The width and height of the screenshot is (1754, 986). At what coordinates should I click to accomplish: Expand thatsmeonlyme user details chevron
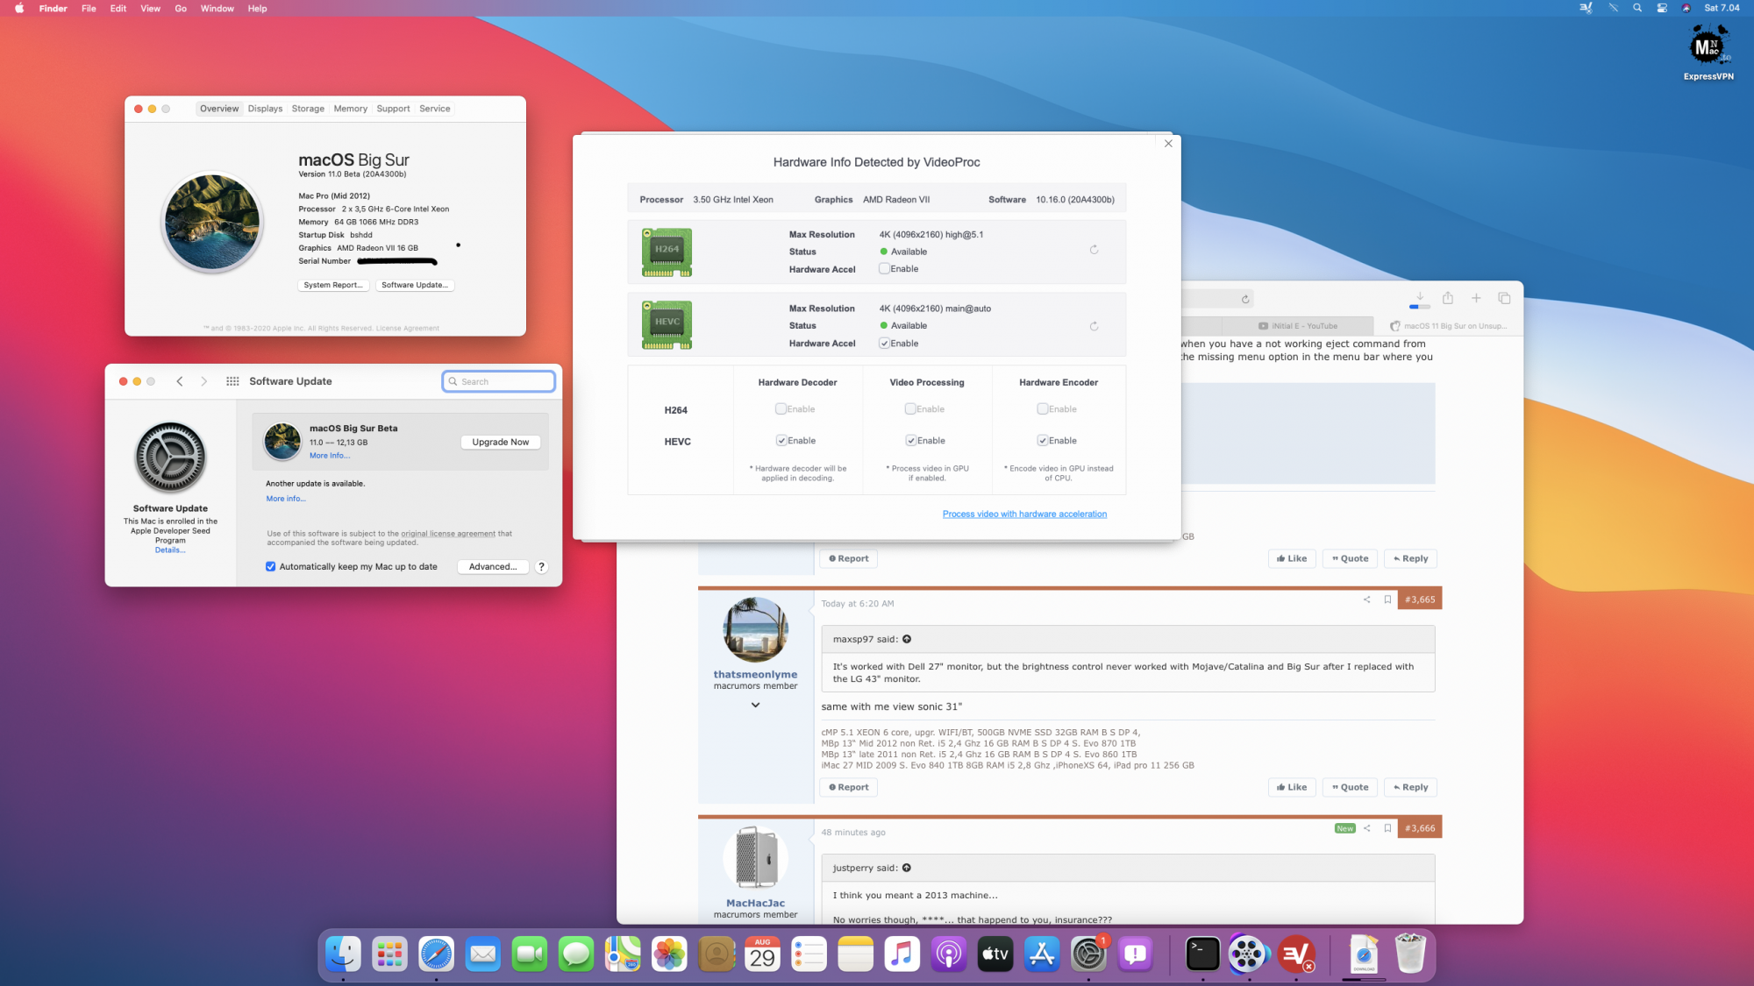click(x=755, y=706)
